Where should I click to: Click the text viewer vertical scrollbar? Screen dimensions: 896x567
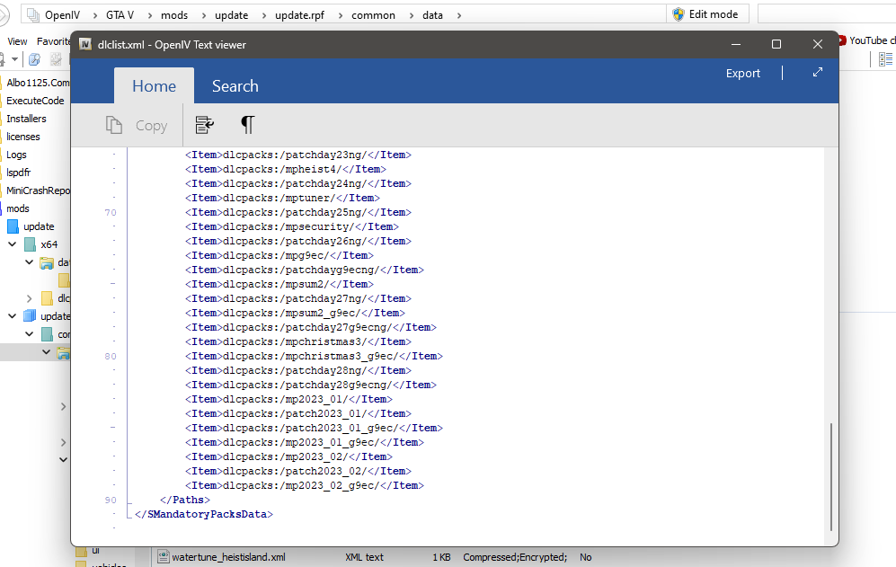click(831, 476)
